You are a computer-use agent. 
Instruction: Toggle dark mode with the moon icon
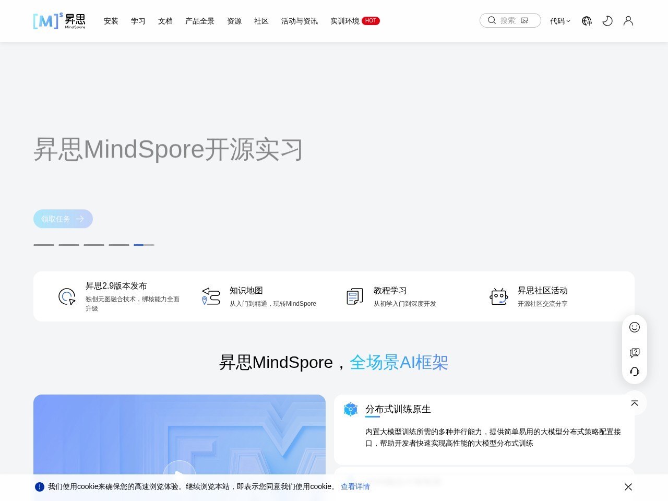coord(607,21)
